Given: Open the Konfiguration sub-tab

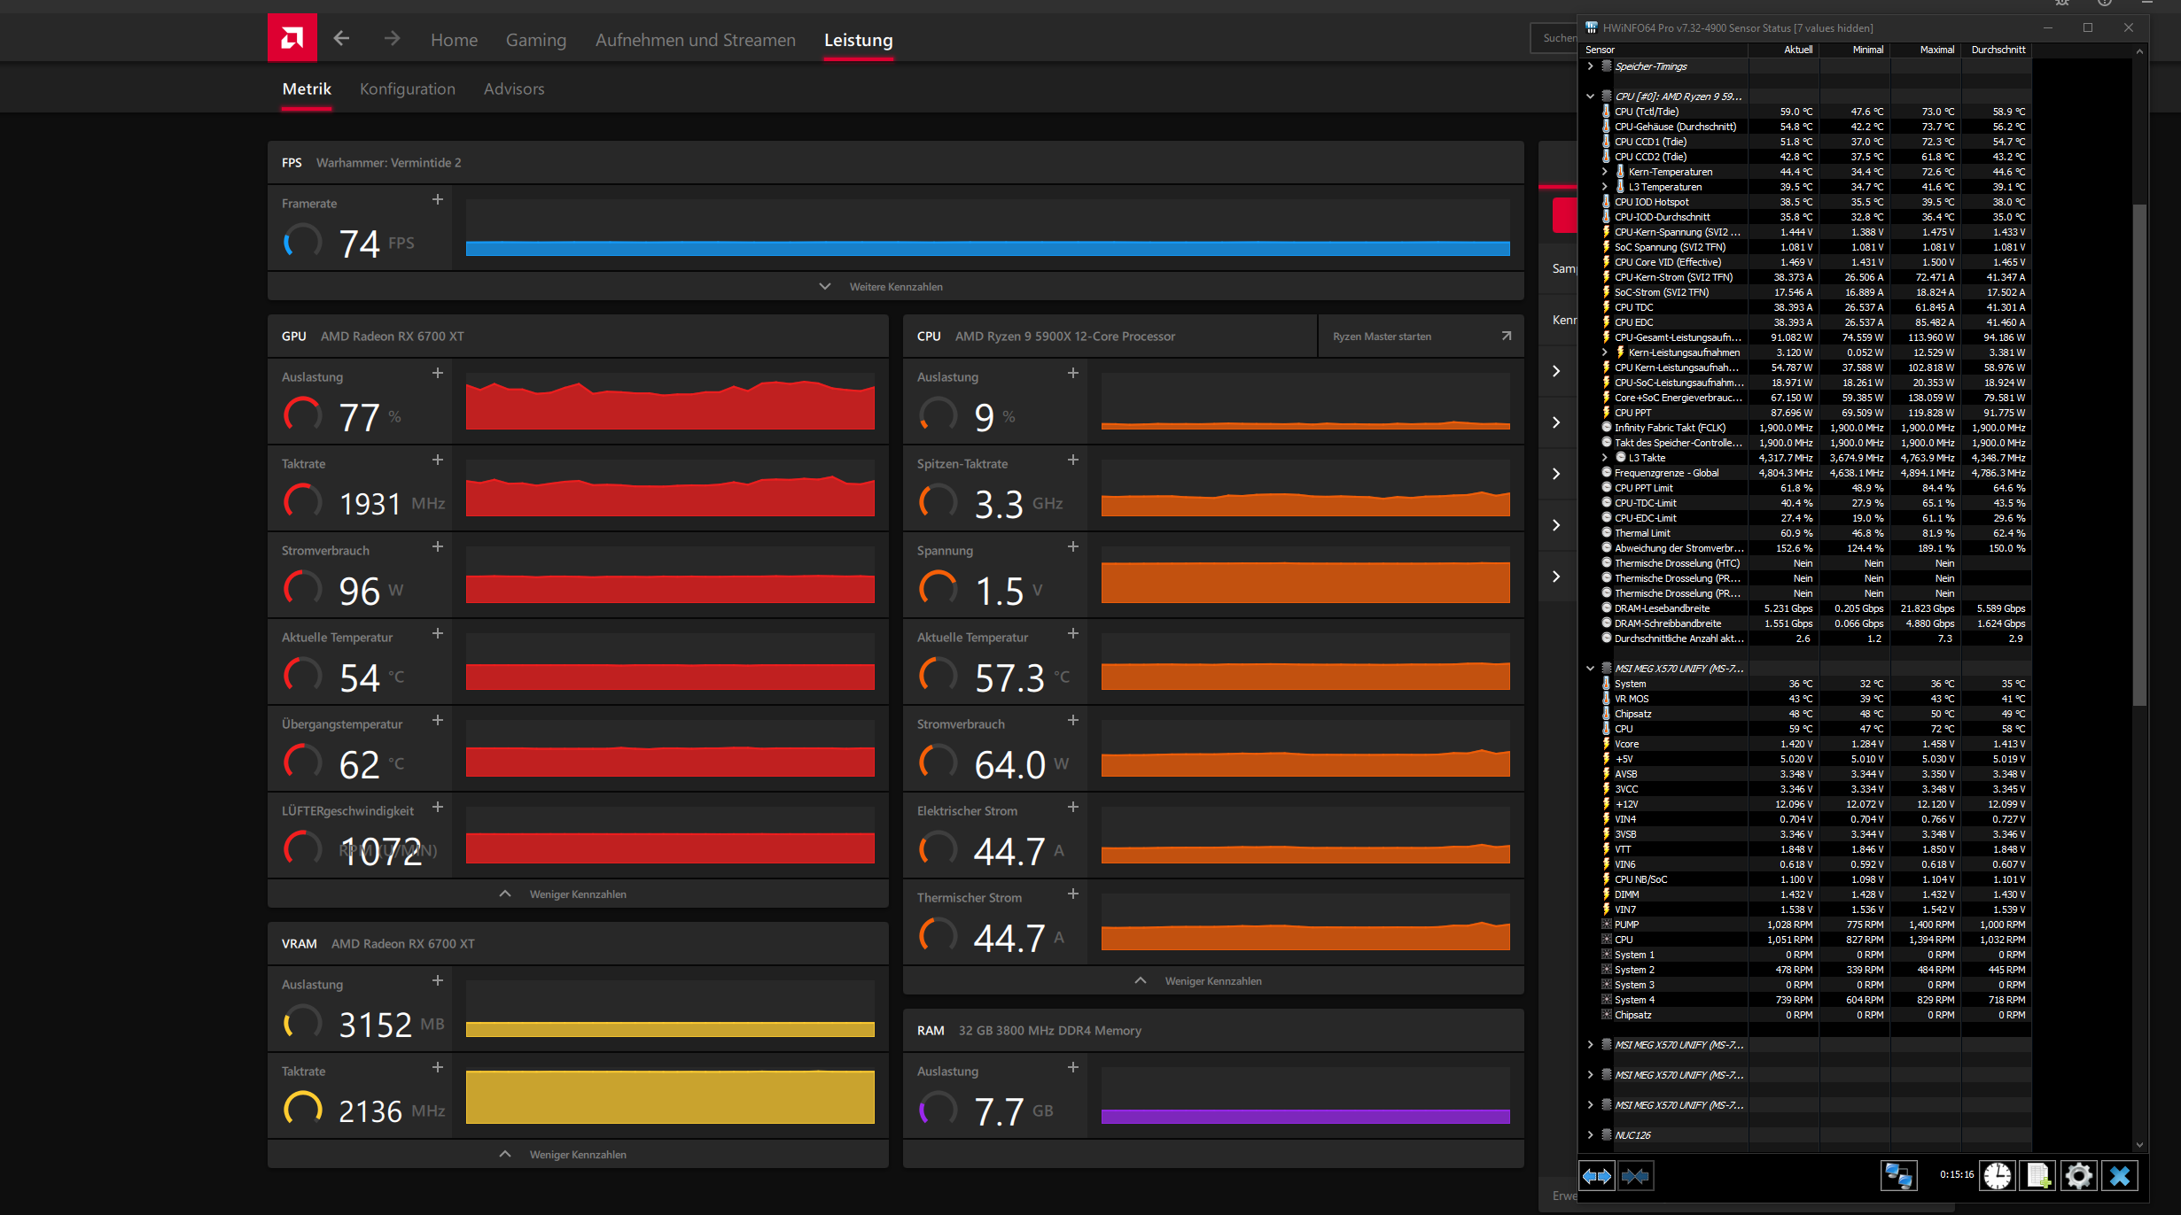Looking at the screenshot, I should (407, 89).
